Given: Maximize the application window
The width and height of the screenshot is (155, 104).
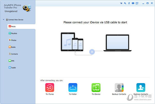Looking at the screenshot, I should pyautogui.click(x=148, y=3).
